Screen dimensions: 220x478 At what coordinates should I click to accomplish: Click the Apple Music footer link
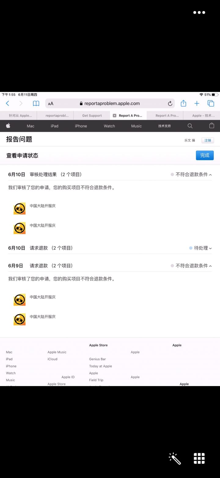[57, 352]
